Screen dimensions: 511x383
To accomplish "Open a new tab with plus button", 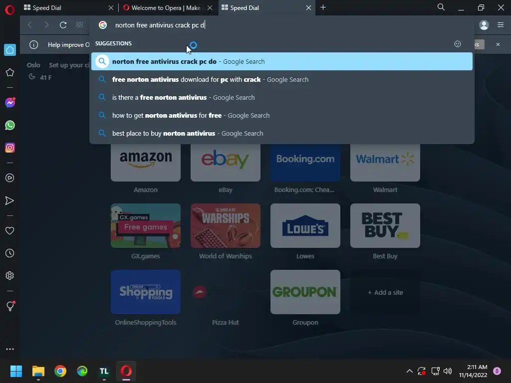I will click(x=323, y=7).
